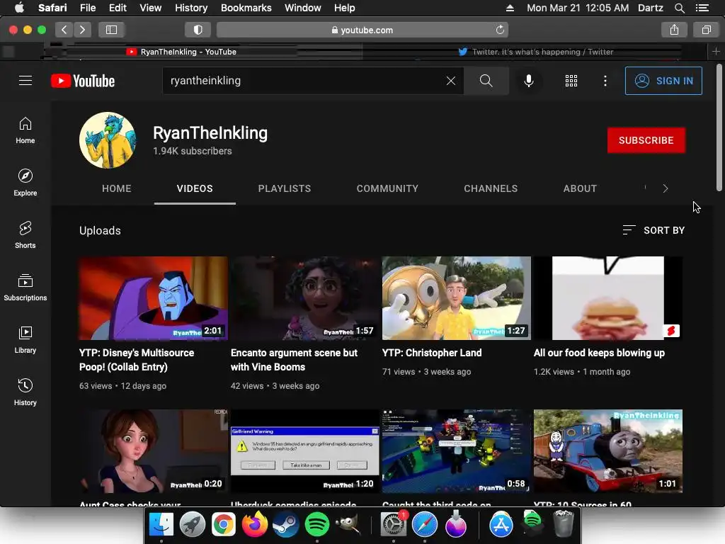The image size is (725, 544).
Task: Open the Safari History menu
Action: 191,8
